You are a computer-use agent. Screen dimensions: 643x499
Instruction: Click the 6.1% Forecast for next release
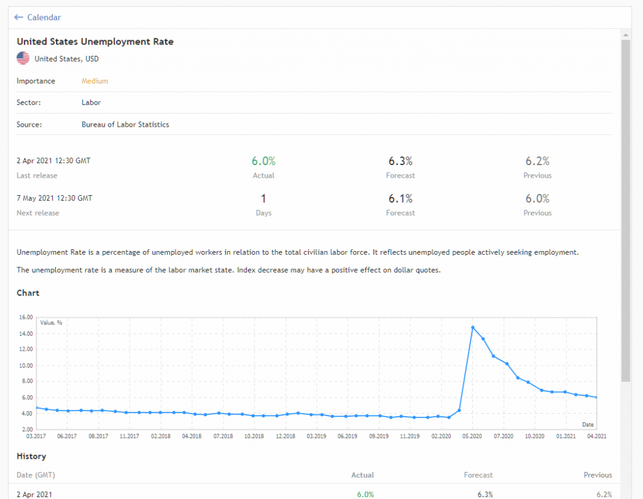(x=401, y=199)
